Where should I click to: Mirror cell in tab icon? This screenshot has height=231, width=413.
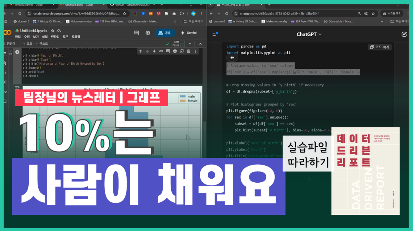[182, 51]
